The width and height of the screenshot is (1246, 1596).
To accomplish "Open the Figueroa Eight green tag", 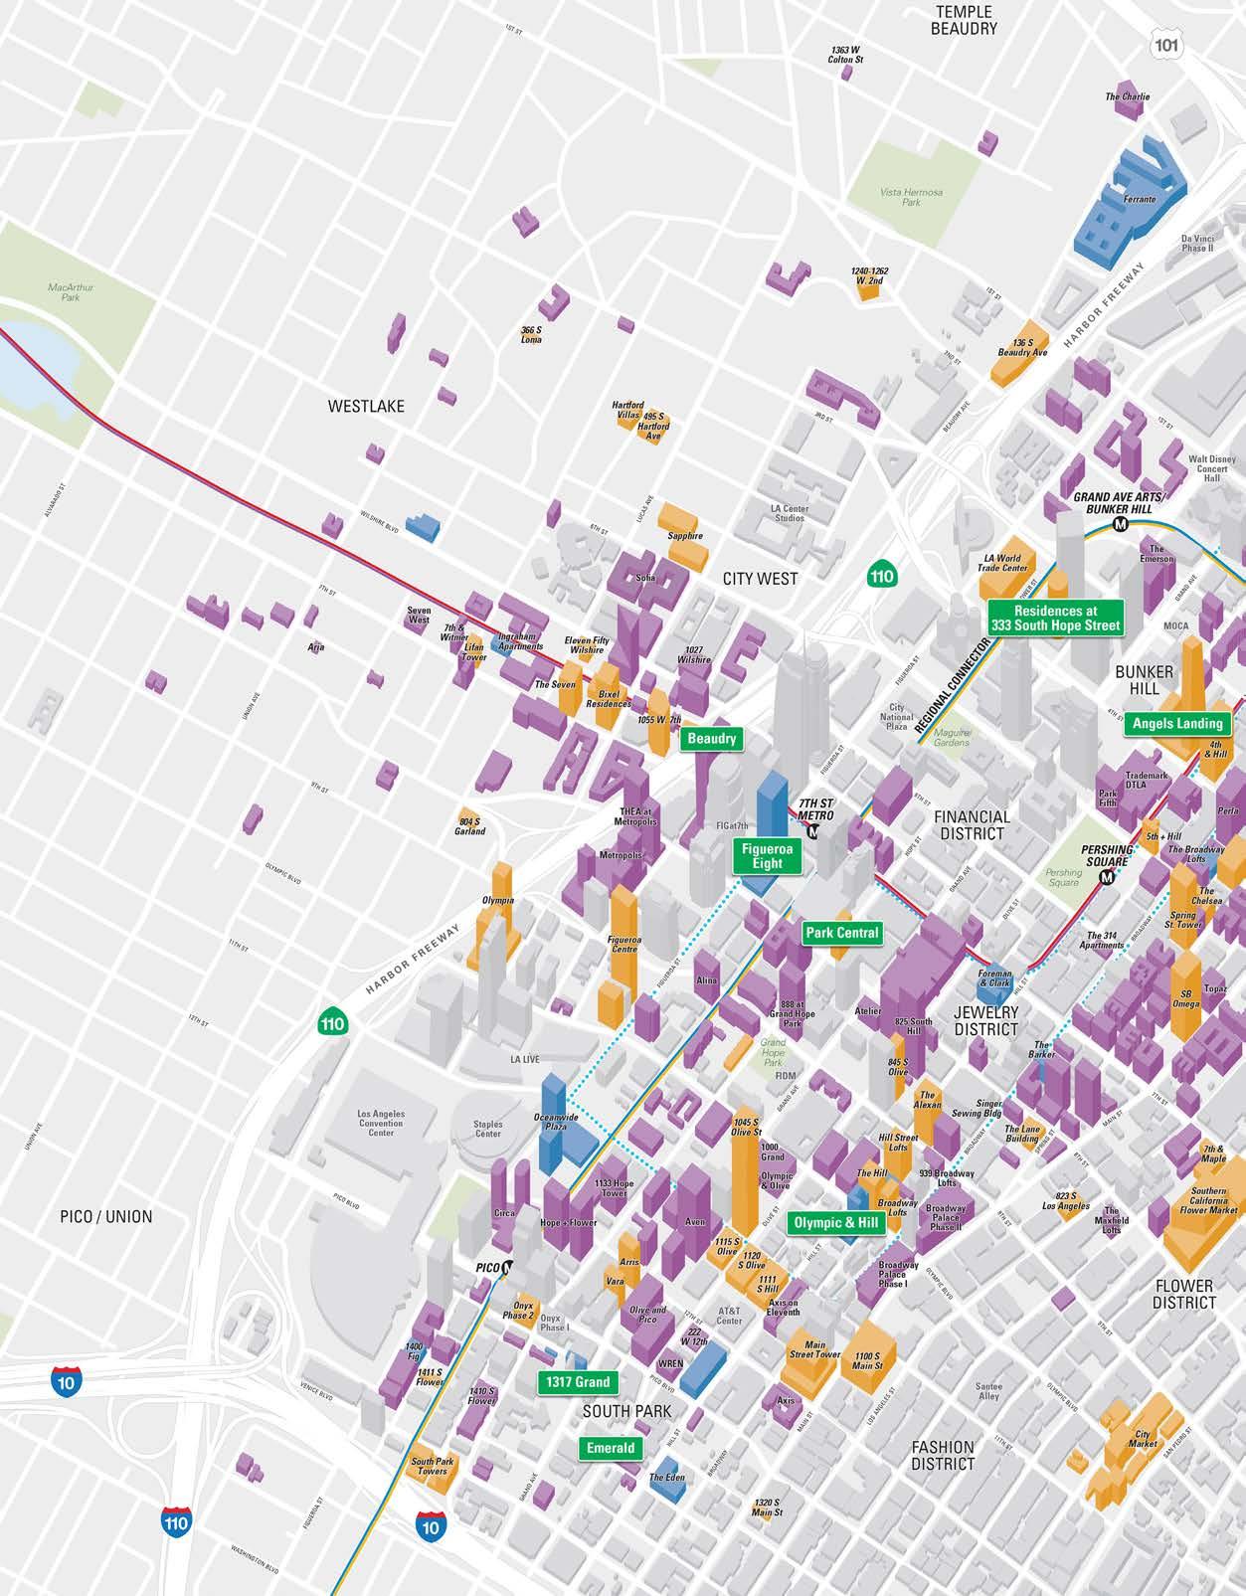I will [768, 856].
